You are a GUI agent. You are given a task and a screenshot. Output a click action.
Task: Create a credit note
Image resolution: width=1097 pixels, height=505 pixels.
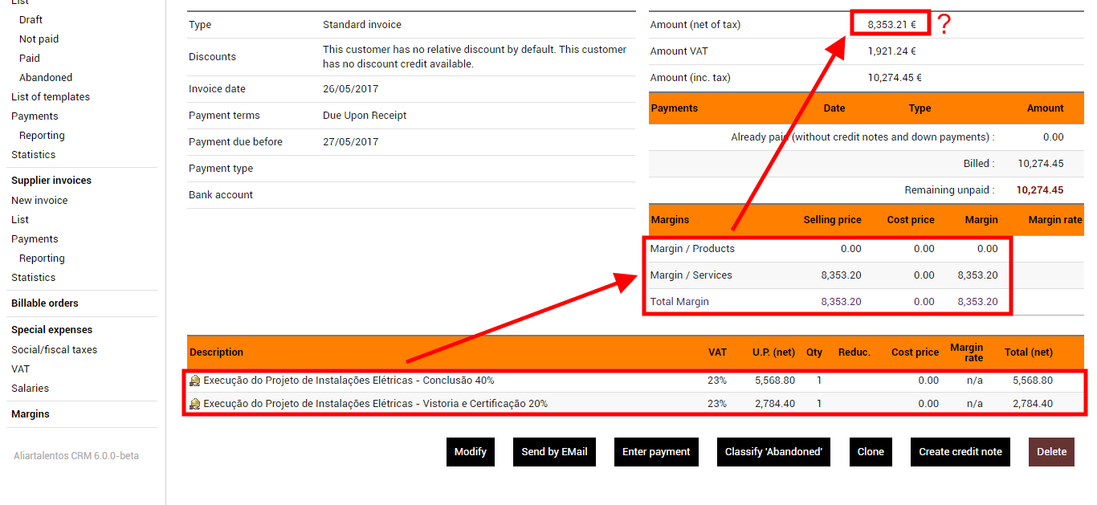pyautogui.click(x=960, y=451)
